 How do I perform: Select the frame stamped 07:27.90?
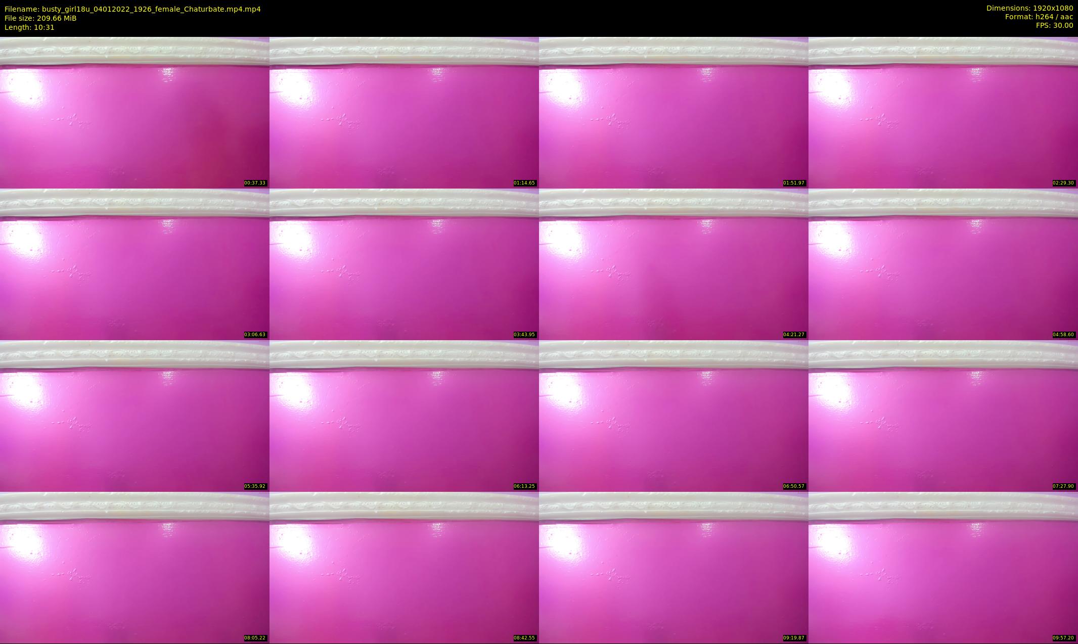pos(943,416)
